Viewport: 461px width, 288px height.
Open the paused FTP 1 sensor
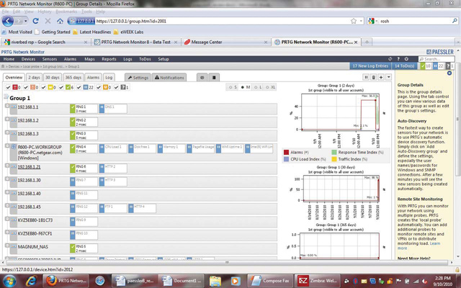click(x=113, y=208)
